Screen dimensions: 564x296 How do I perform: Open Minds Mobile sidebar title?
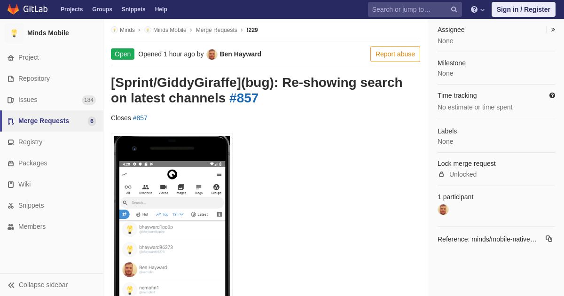[48, 33]
